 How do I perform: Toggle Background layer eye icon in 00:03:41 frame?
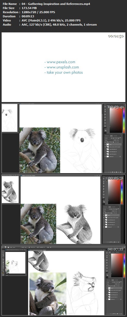(105, 156)
